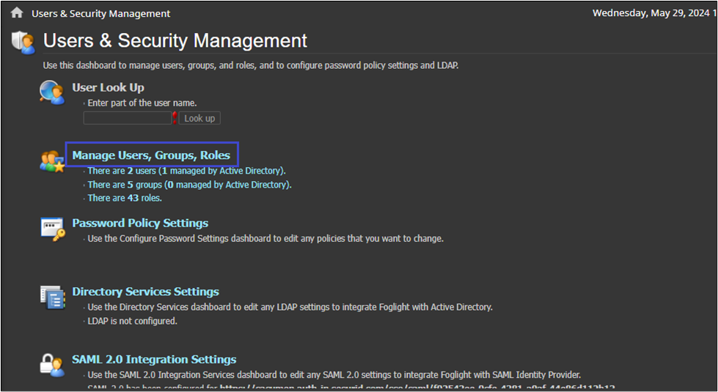This screenshot has width=718, height=392.
Task: Click the Users & Security Management breadcrumb
Action: pos(100,13)
